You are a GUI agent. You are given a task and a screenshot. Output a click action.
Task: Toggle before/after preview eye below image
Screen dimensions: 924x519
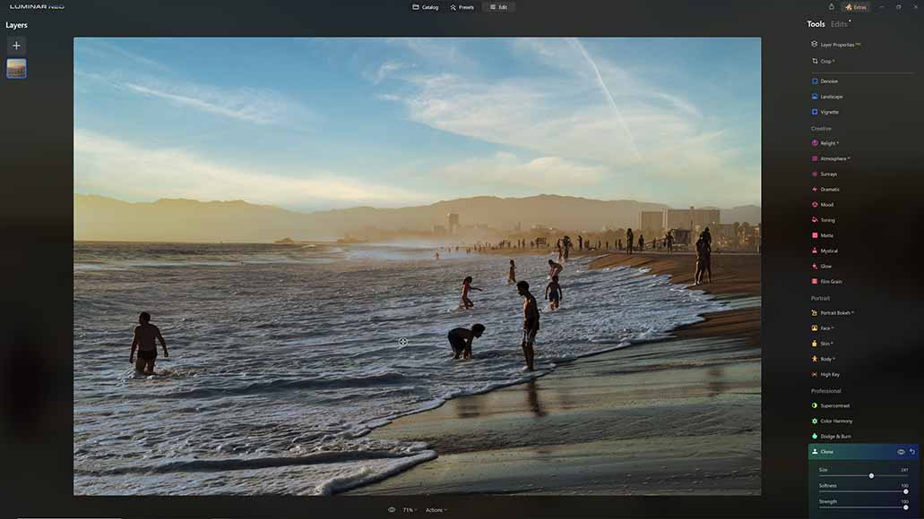[x=392, y=510]
